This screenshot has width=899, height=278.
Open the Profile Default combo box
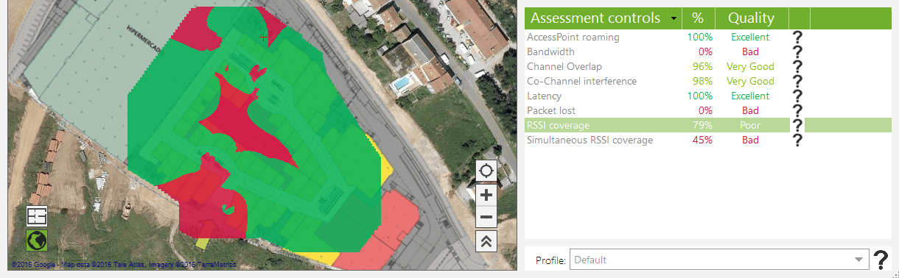click(719, 260)
